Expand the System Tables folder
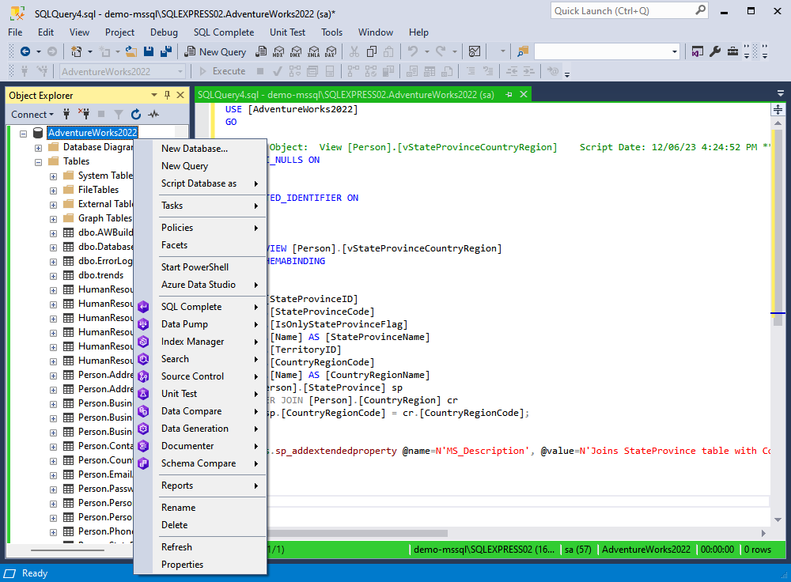The width and height of the screenshot is (791, 582). coord(53,176)
